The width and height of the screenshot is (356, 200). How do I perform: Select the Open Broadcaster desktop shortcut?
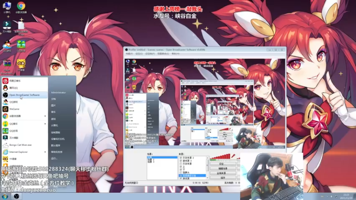click(x=7, y=67)
